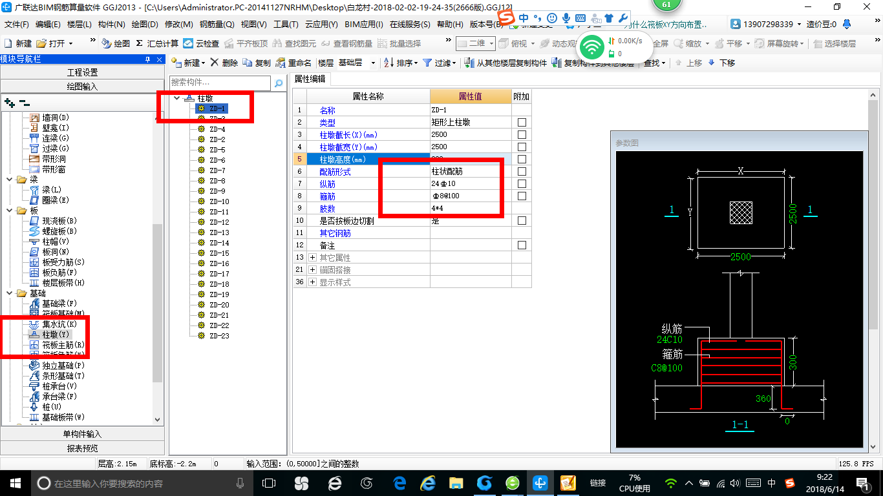Click 报表预览 button
This screenshot has height=496, width=883.
click(x=82, y=448)
